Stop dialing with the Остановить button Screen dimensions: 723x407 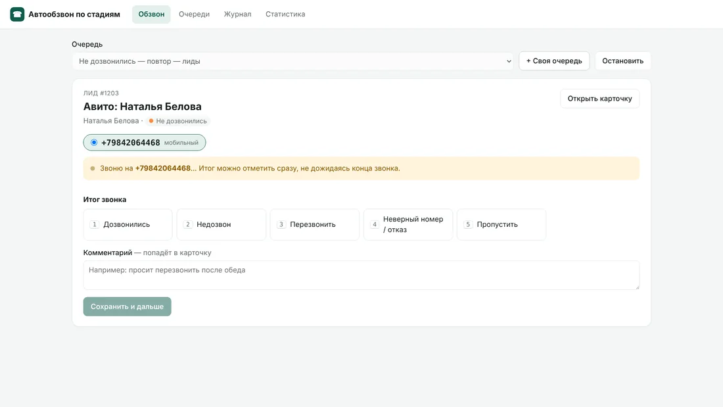coord(622,61)
